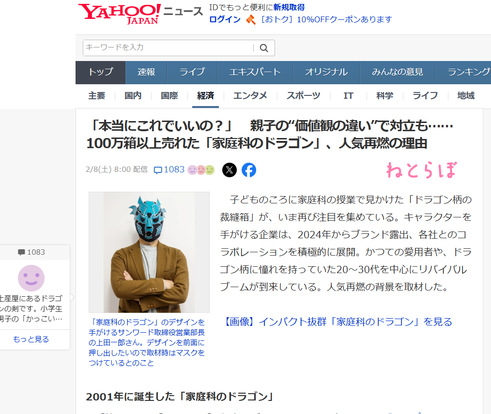Click the reaction emoji faces
Screen dimensions: 491x414
(x=201, y=170)
